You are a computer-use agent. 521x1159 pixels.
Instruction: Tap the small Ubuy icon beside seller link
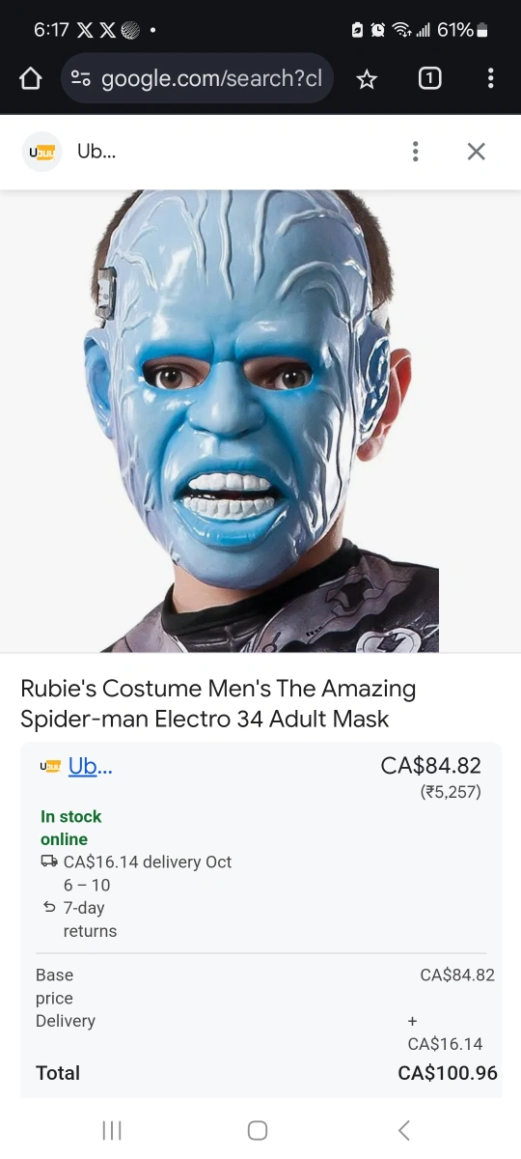[50, 766]
